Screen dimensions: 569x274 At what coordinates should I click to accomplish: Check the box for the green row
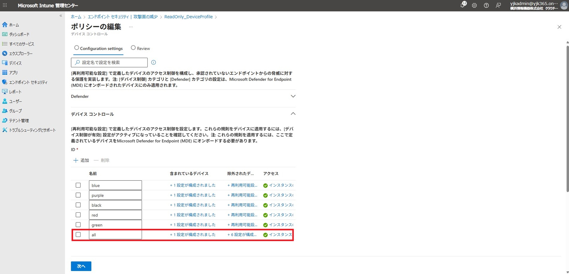pos(78,225)
